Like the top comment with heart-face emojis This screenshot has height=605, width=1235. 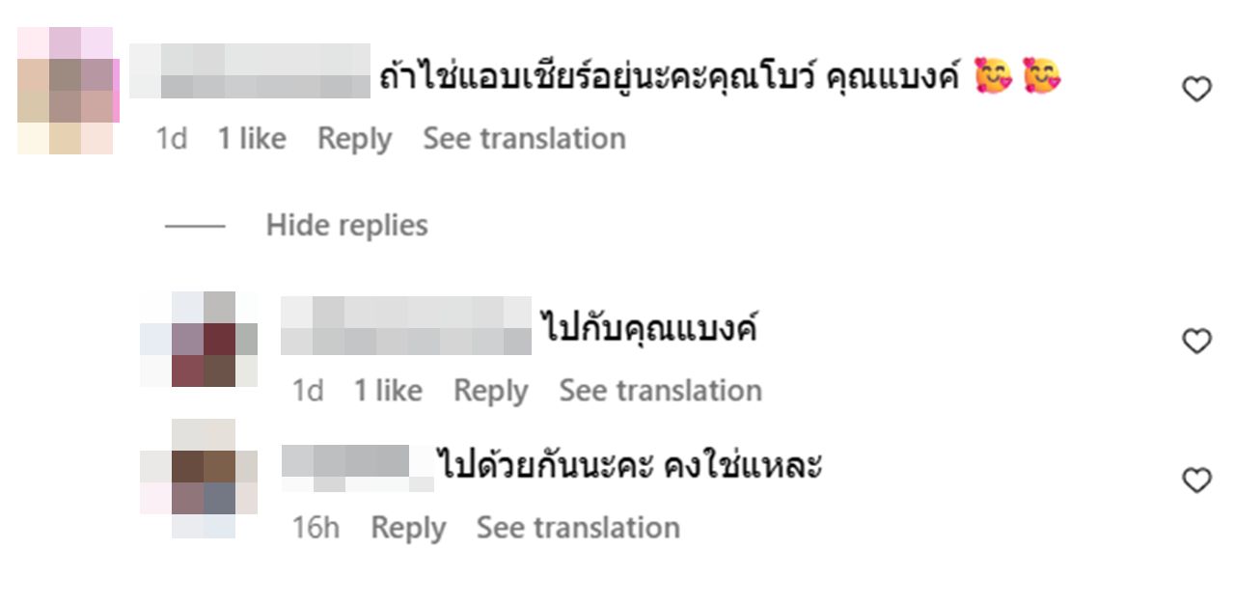tap(1196, 90)
